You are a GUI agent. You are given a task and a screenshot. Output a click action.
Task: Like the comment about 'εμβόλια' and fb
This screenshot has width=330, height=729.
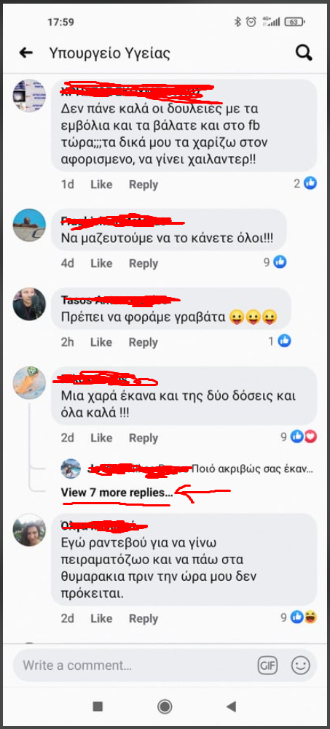[101, 185]
